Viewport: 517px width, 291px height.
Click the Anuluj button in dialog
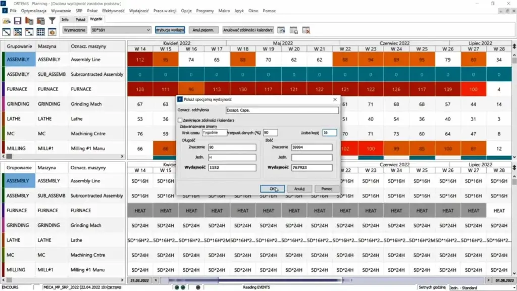299,188
